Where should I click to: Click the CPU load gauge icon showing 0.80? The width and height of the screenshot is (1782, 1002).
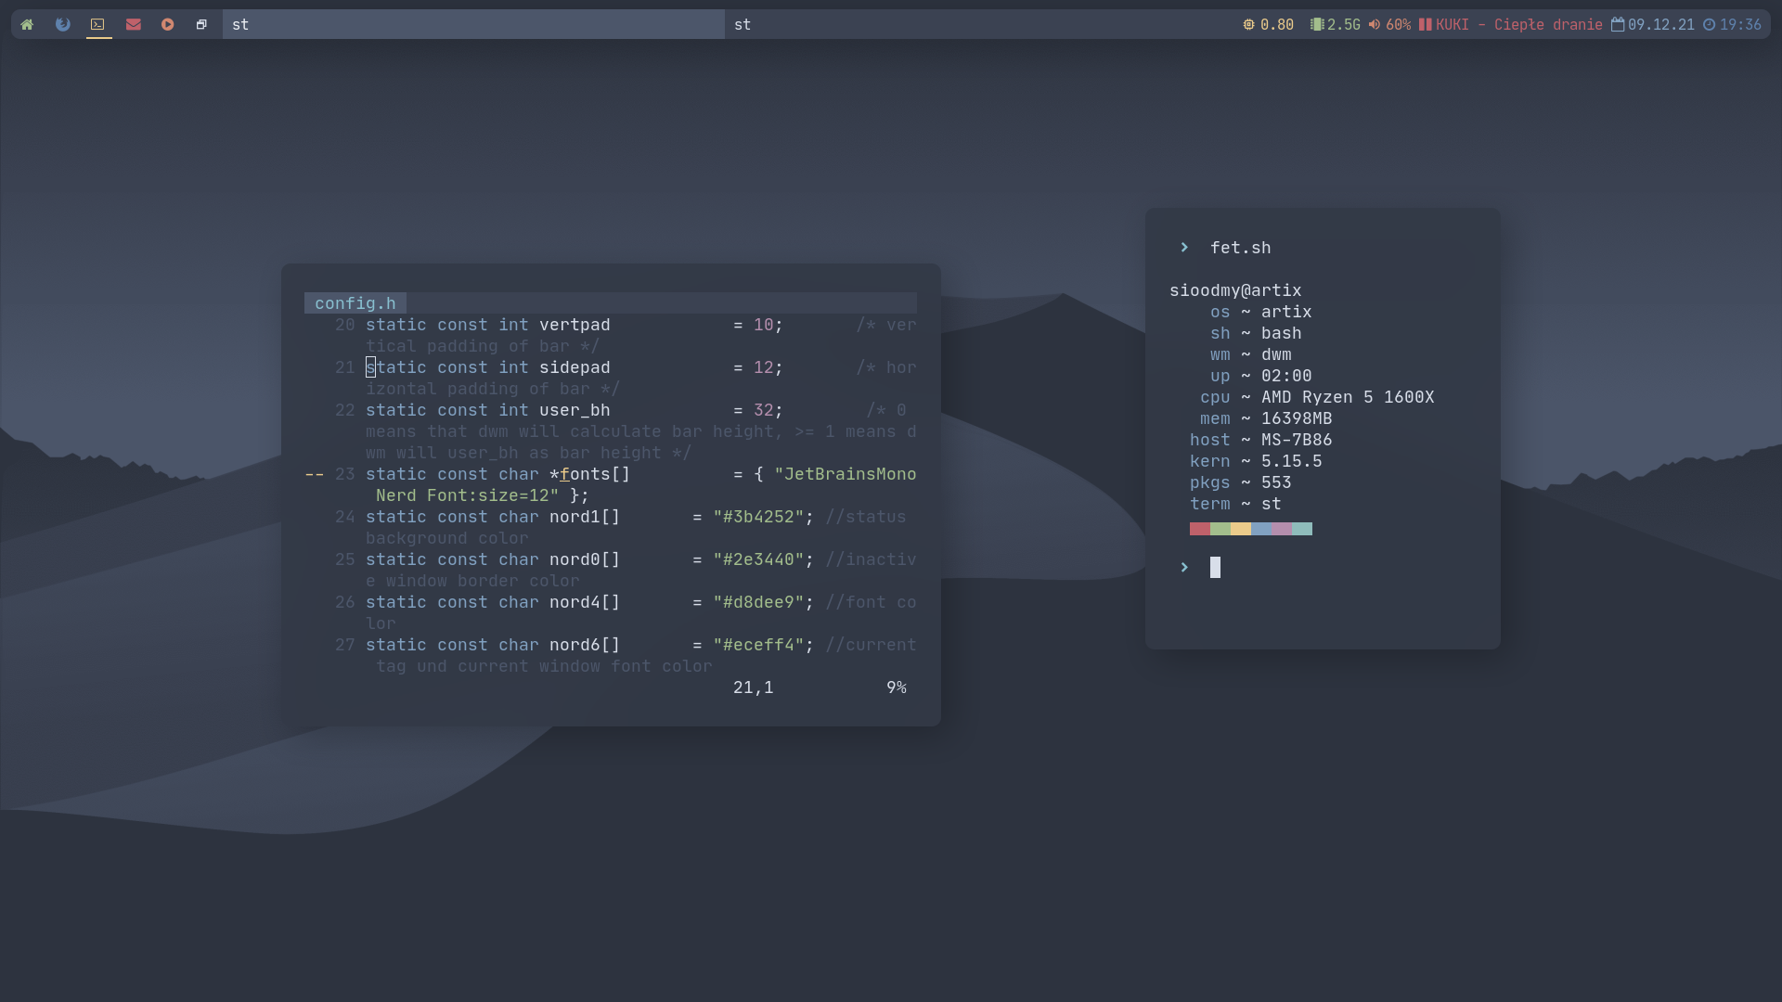coord(1249,24)
